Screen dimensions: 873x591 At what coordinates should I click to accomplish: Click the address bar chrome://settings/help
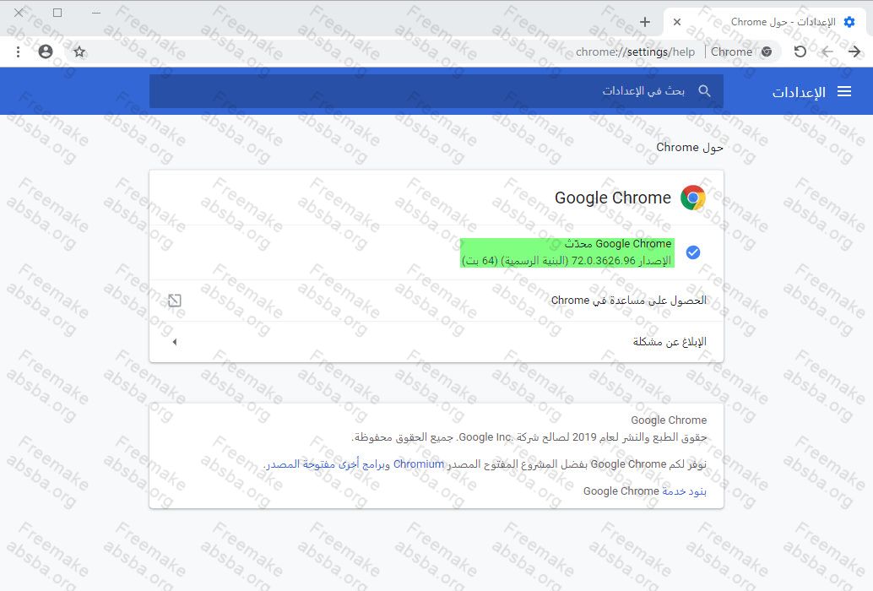pos(635,52)
